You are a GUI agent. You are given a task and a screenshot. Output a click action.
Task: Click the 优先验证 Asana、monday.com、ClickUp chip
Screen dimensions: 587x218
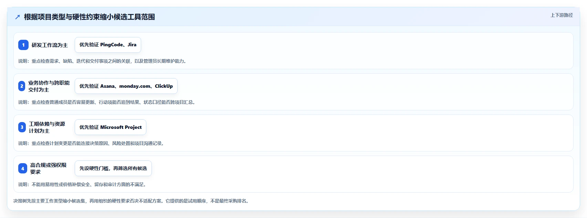point(126,86)
